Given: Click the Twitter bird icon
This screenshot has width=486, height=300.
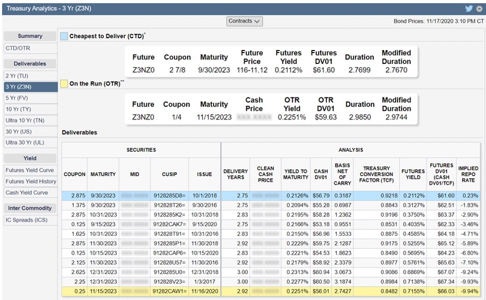Looking at the screenshot, I should (x=468, y=8).
